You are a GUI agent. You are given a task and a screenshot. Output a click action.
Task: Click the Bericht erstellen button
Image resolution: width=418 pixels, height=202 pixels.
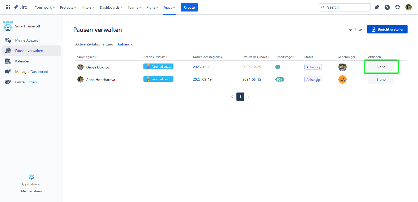(x=387, y=29)
